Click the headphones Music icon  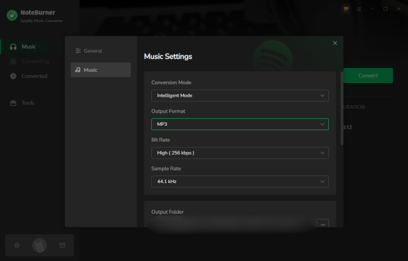[x=13, y=47]
